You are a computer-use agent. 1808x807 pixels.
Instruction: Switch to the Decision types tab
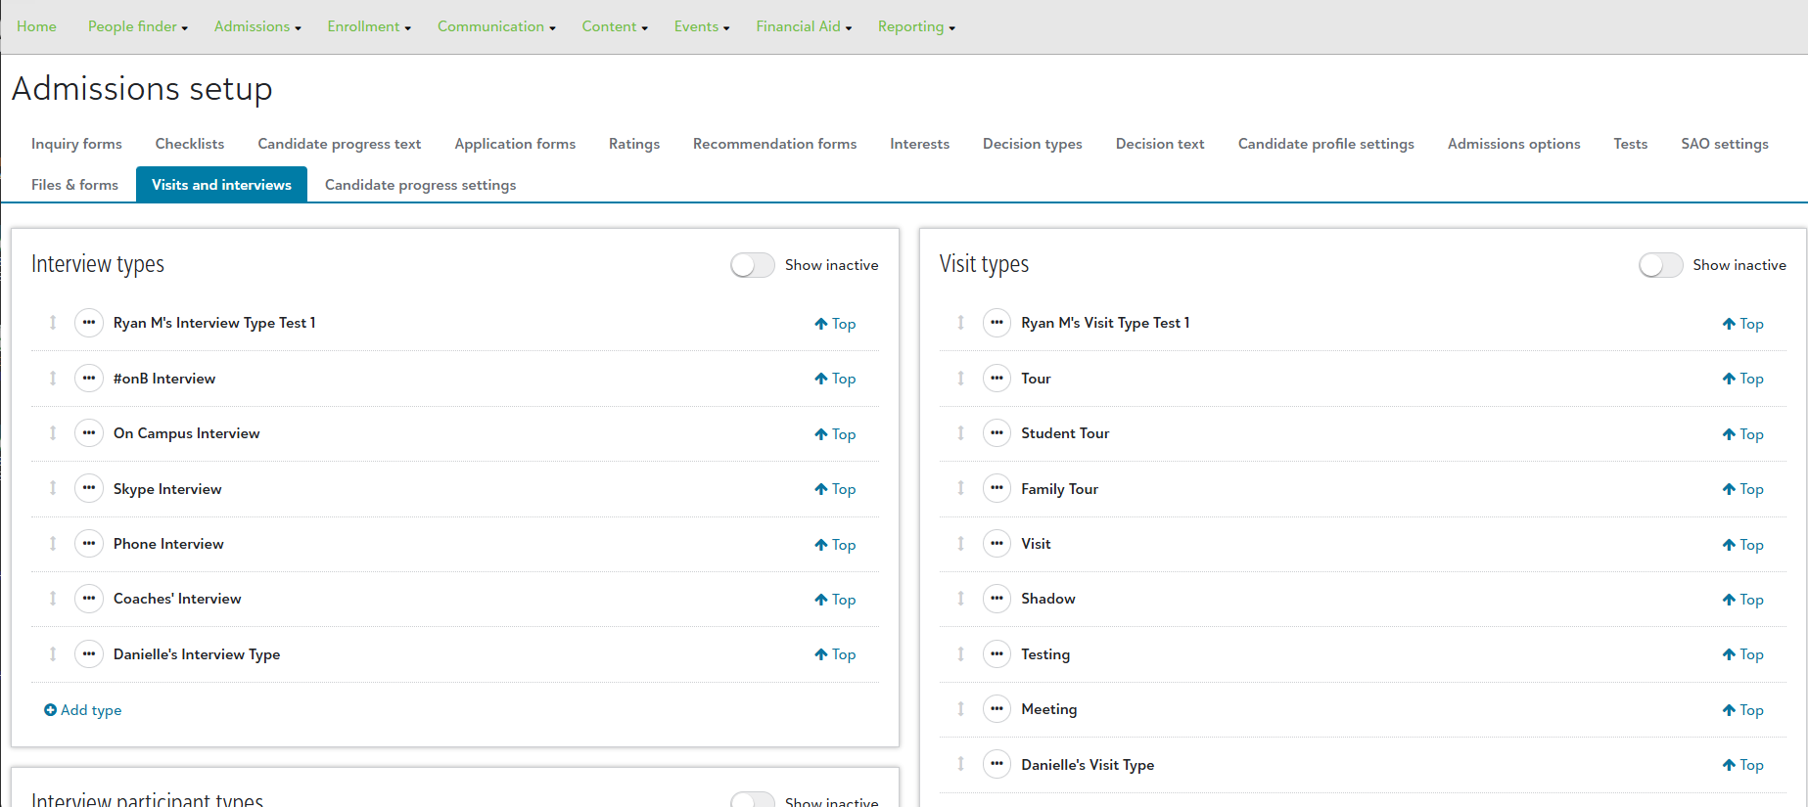point(1033,144)
